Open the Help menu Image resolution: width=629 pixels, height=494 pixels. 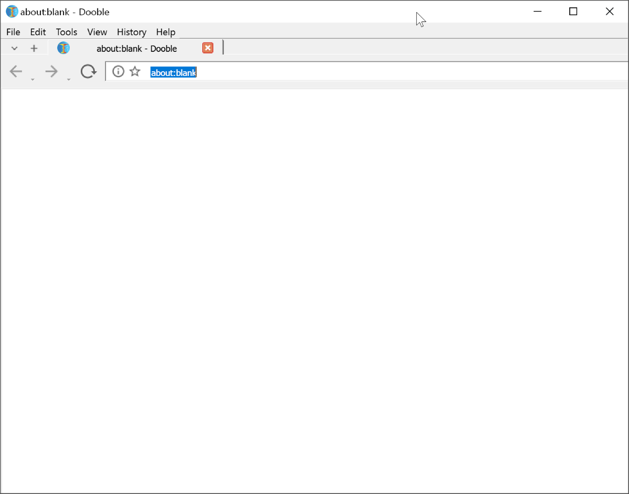pos(166,32)
